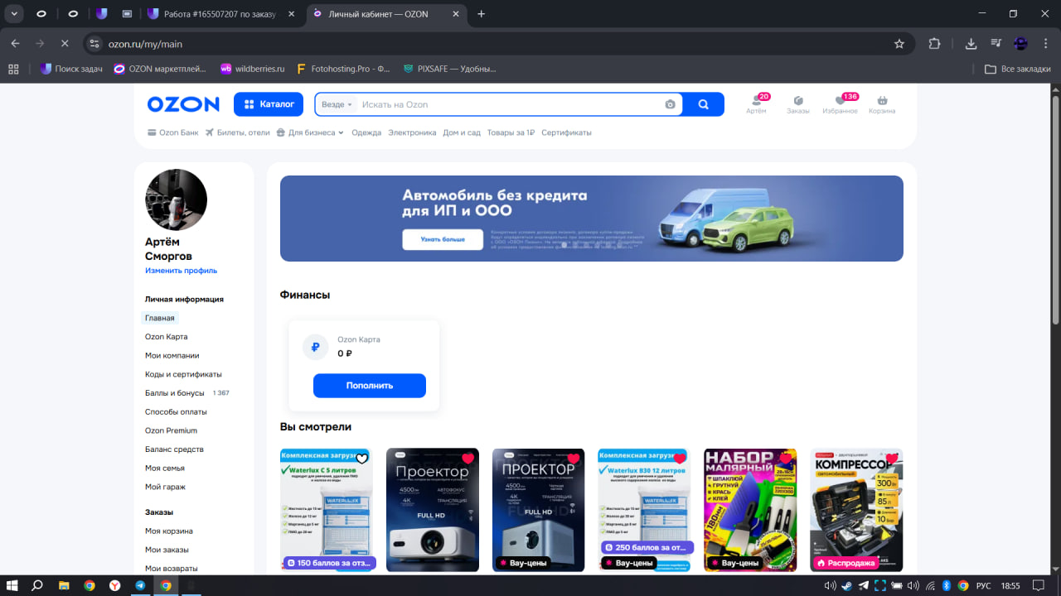Open the OZON logo home link
Image resolution: width=1061 pixels, height=596 pixels.
183,104
